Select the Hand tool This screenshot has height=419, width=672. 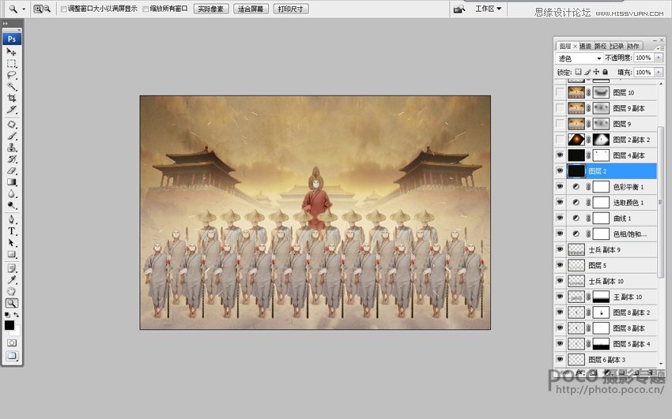pyautogui.click(x=12, y=292)
